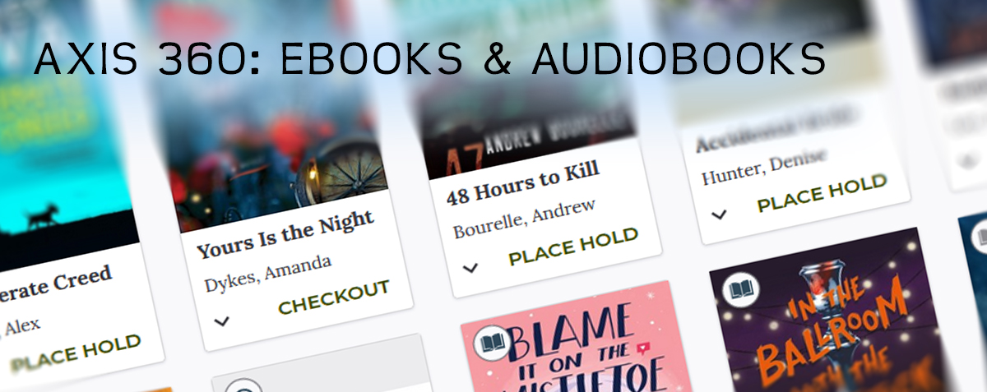This screenshot has width=987, height=392.
Task: Open the Blame It on the Mistletoe cover
Action: coord(575,337)
